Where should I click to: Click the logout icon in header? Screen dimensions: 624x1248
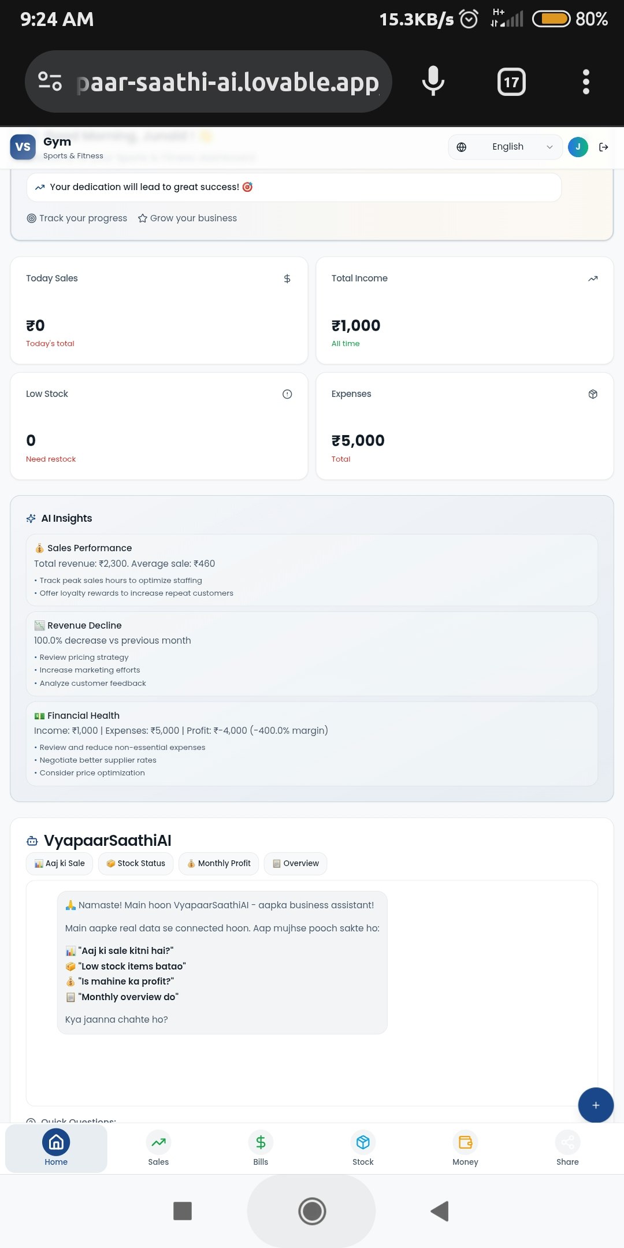pos(604,147)
